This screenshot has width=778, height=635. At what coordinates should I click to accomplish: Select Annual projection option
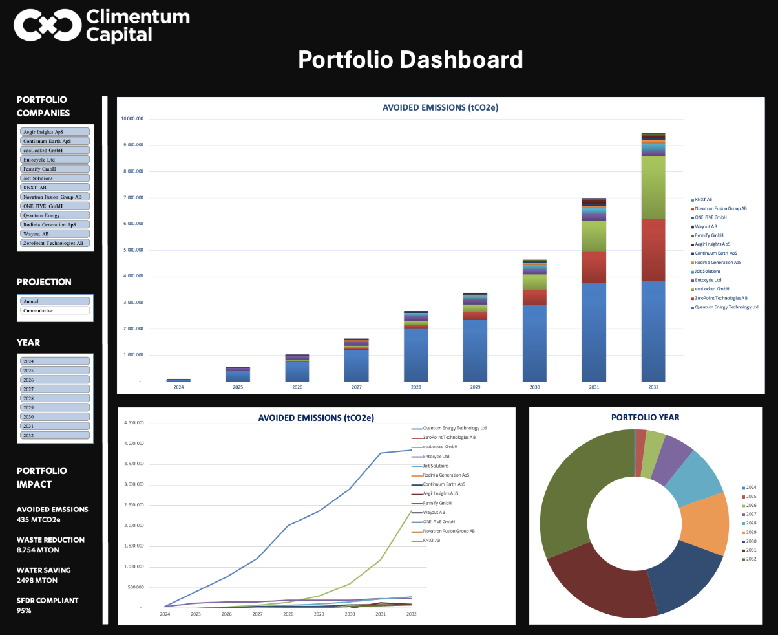pyautogui.click(x=55, y=301)
